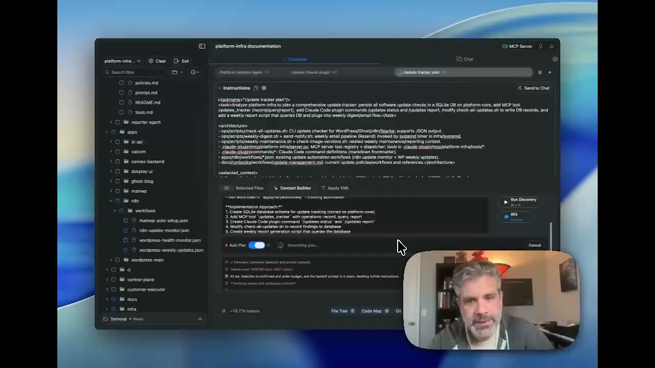Click Send to Chat button
This screenshot has width=655, height=368.
(533, 88)
